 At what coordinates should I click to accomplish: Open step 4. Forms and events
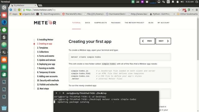pyautogui.click(x=46, y=56)
